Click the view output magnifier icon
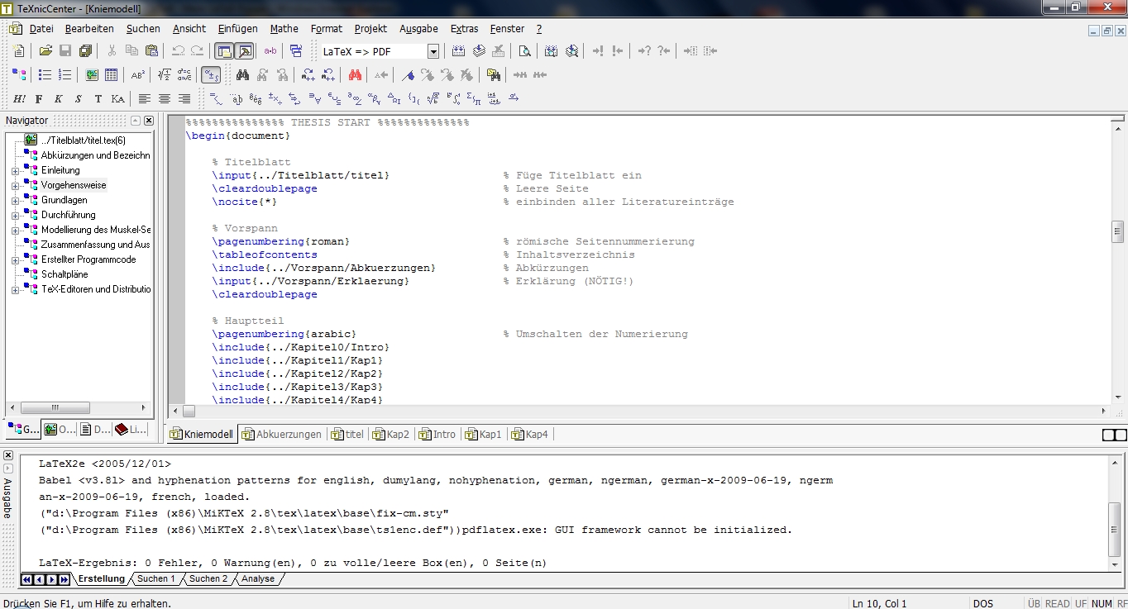1128x609 pixels. pyautogui.click(x=524, y=51)
